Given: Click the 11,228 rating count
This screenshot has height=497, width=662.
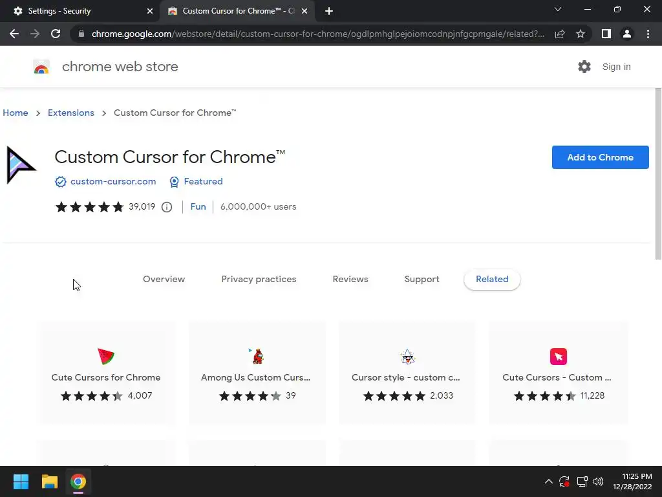Looking at the screenshot, I should 592,395.
